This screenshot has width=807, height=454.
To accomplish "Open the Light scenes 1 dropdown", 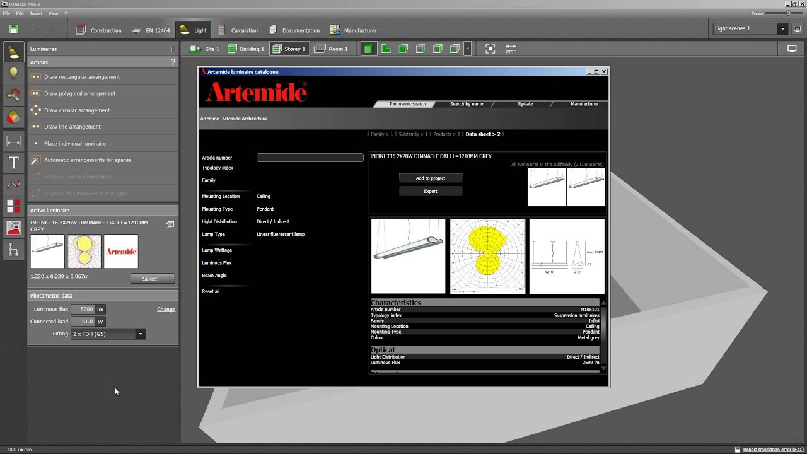I will [x=750, y=28].
